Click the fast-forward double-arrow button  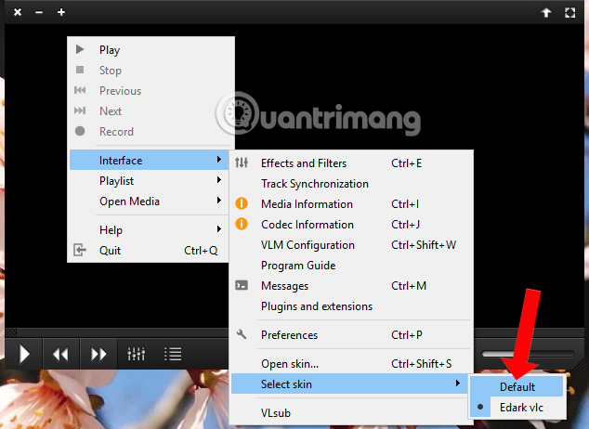click(x=98, y=354)
